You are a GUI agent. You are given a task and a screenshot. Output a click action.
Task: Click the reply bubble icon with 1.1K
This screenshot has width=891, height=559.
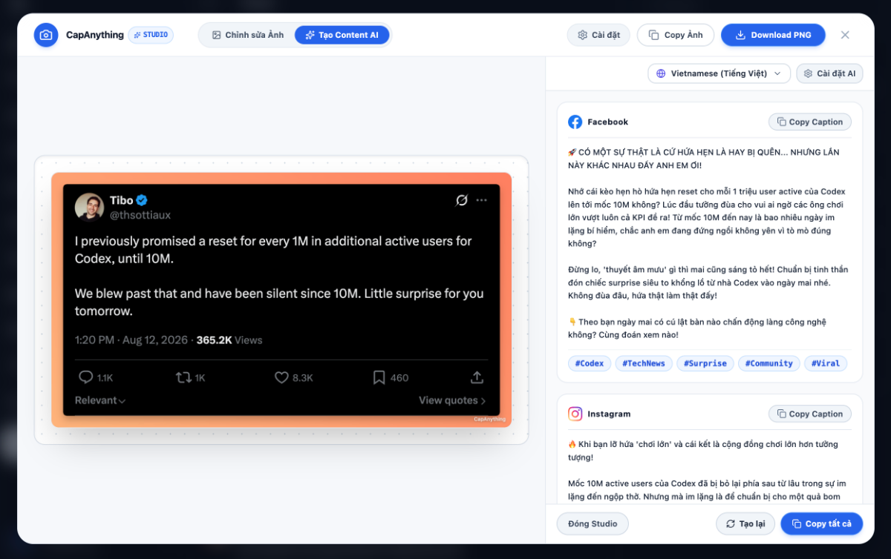(85, 377)
